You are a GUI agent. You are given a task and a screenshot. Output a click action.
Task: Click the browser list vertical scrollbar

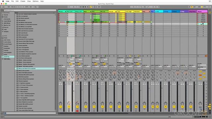[55, 78]
